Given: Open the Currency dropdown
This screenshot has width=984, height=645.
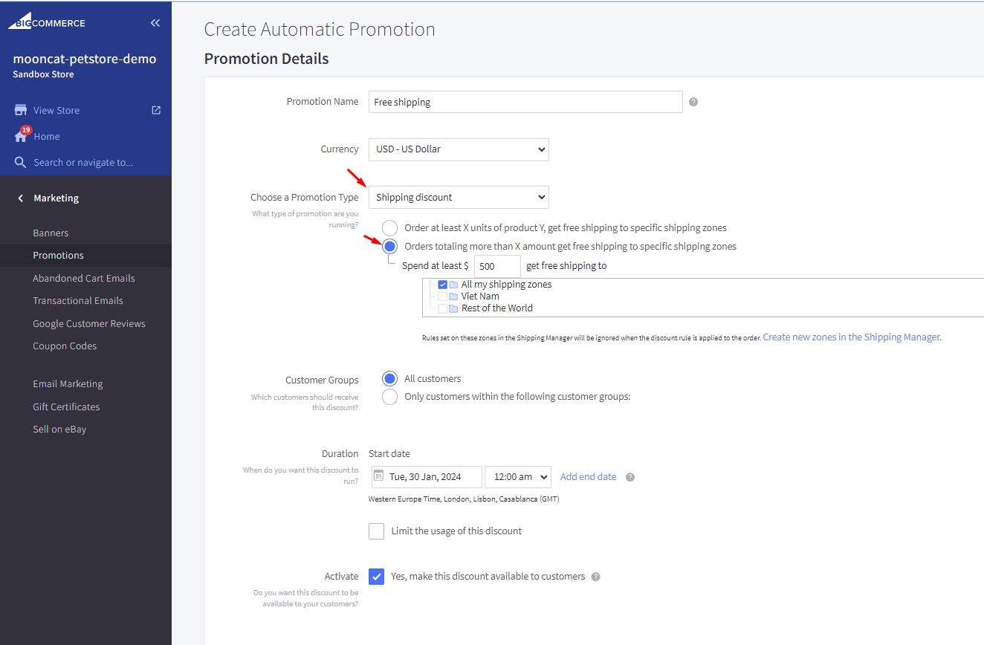Looking at the screenshot, I should 459,149.
